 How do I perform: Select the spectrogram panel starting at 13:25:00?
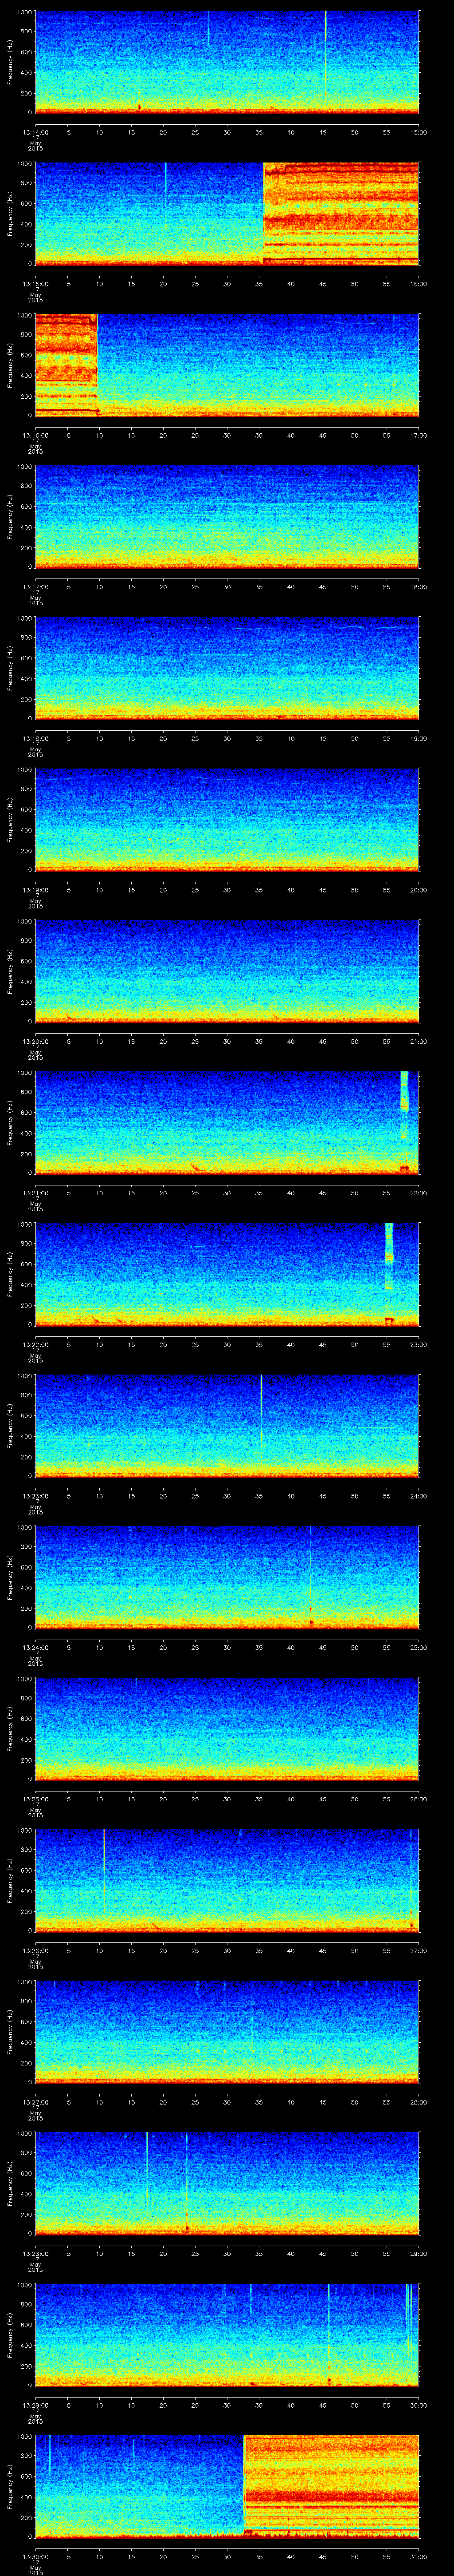tap(227, 1729)
